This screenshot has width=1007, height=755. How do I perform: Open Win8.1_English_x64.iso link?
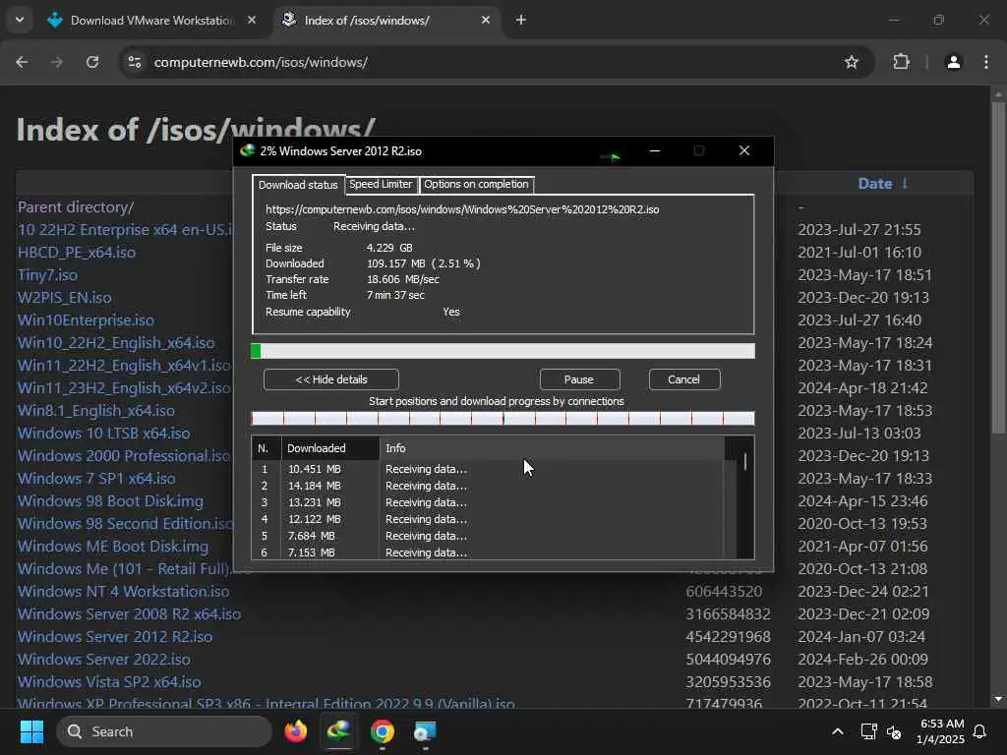[x=95, y=410]
